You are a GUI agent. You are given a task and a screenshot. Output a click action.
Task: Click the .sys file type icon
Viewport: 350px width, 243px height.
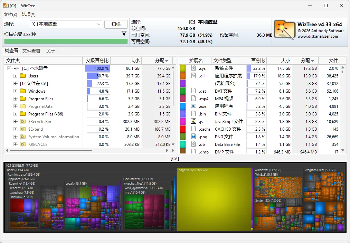[x=193, y=68]
